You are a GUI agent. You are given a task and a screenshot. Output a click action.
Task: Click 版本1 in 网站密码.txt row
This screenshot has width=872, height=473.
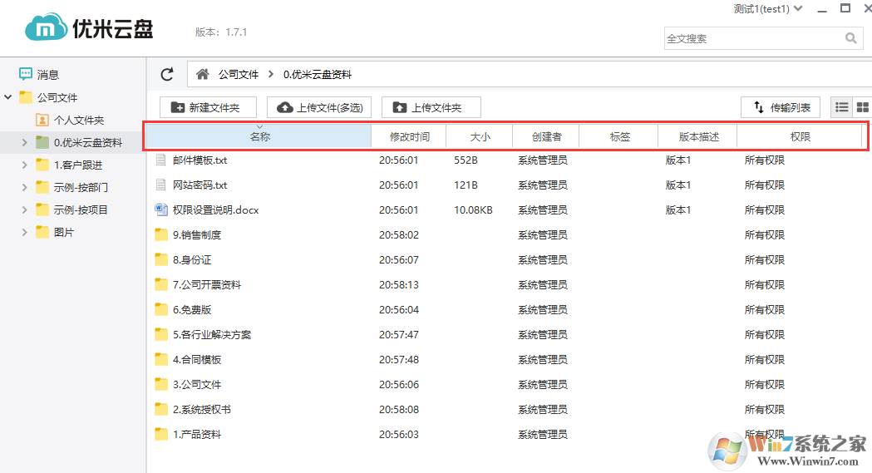678,185
